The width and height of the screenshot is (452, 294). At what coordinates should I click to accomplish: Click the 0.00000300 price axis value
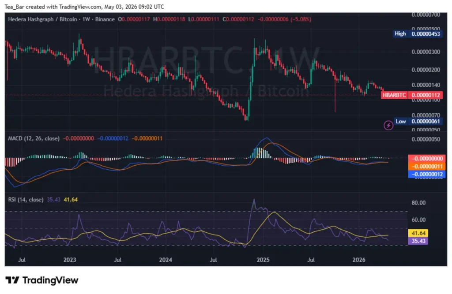[426, 52]
